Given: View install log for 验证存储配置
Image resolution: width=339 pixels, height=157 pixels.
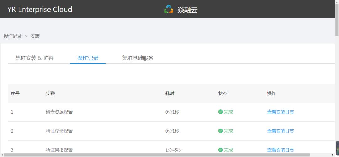Looking at the screenshot, I should coord(280,131).
